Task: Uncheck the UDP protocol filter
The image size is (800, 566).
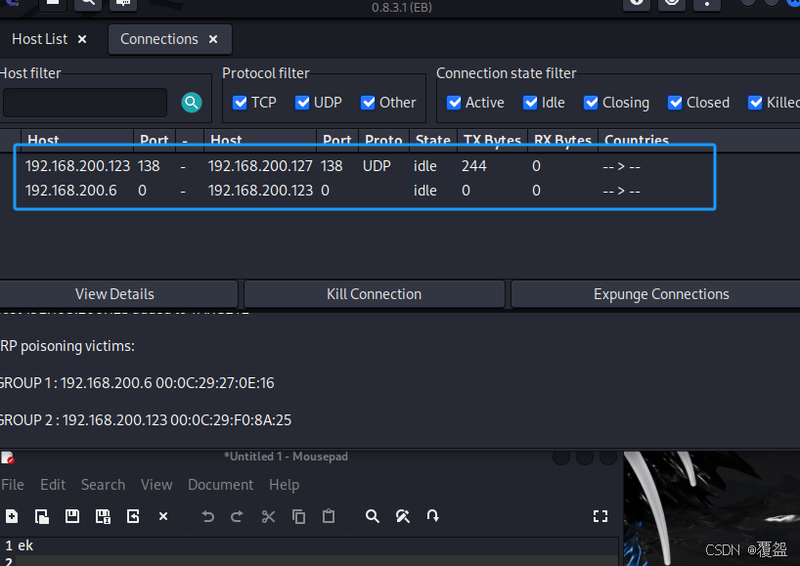Action: click(x=302, y=103)
